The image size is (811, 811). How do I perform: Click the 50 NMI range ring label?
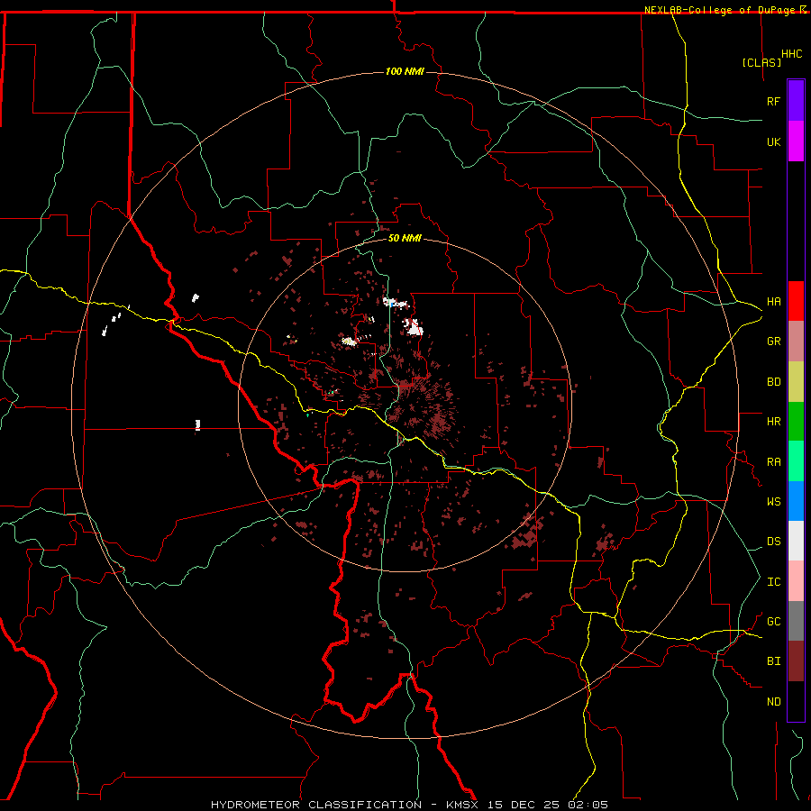tap(405, 238)
